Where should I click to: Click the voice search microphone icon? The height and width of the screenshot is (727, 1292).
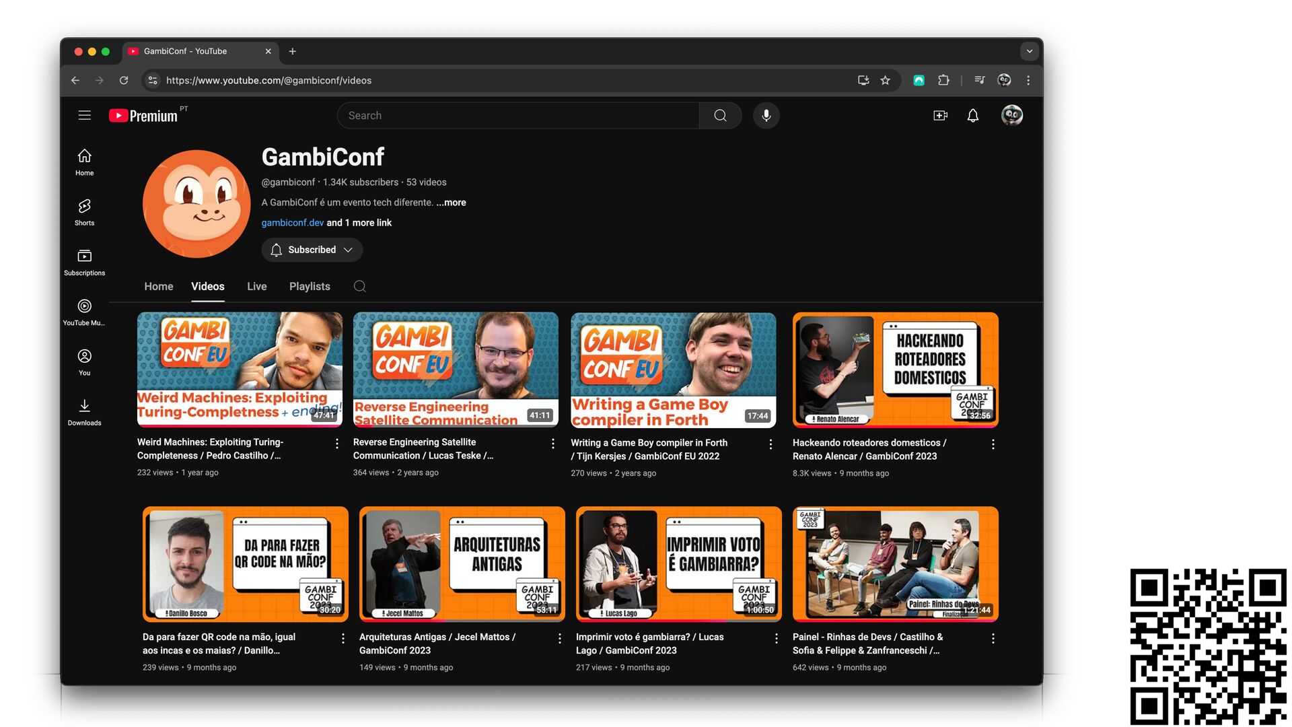click(766, 115)
